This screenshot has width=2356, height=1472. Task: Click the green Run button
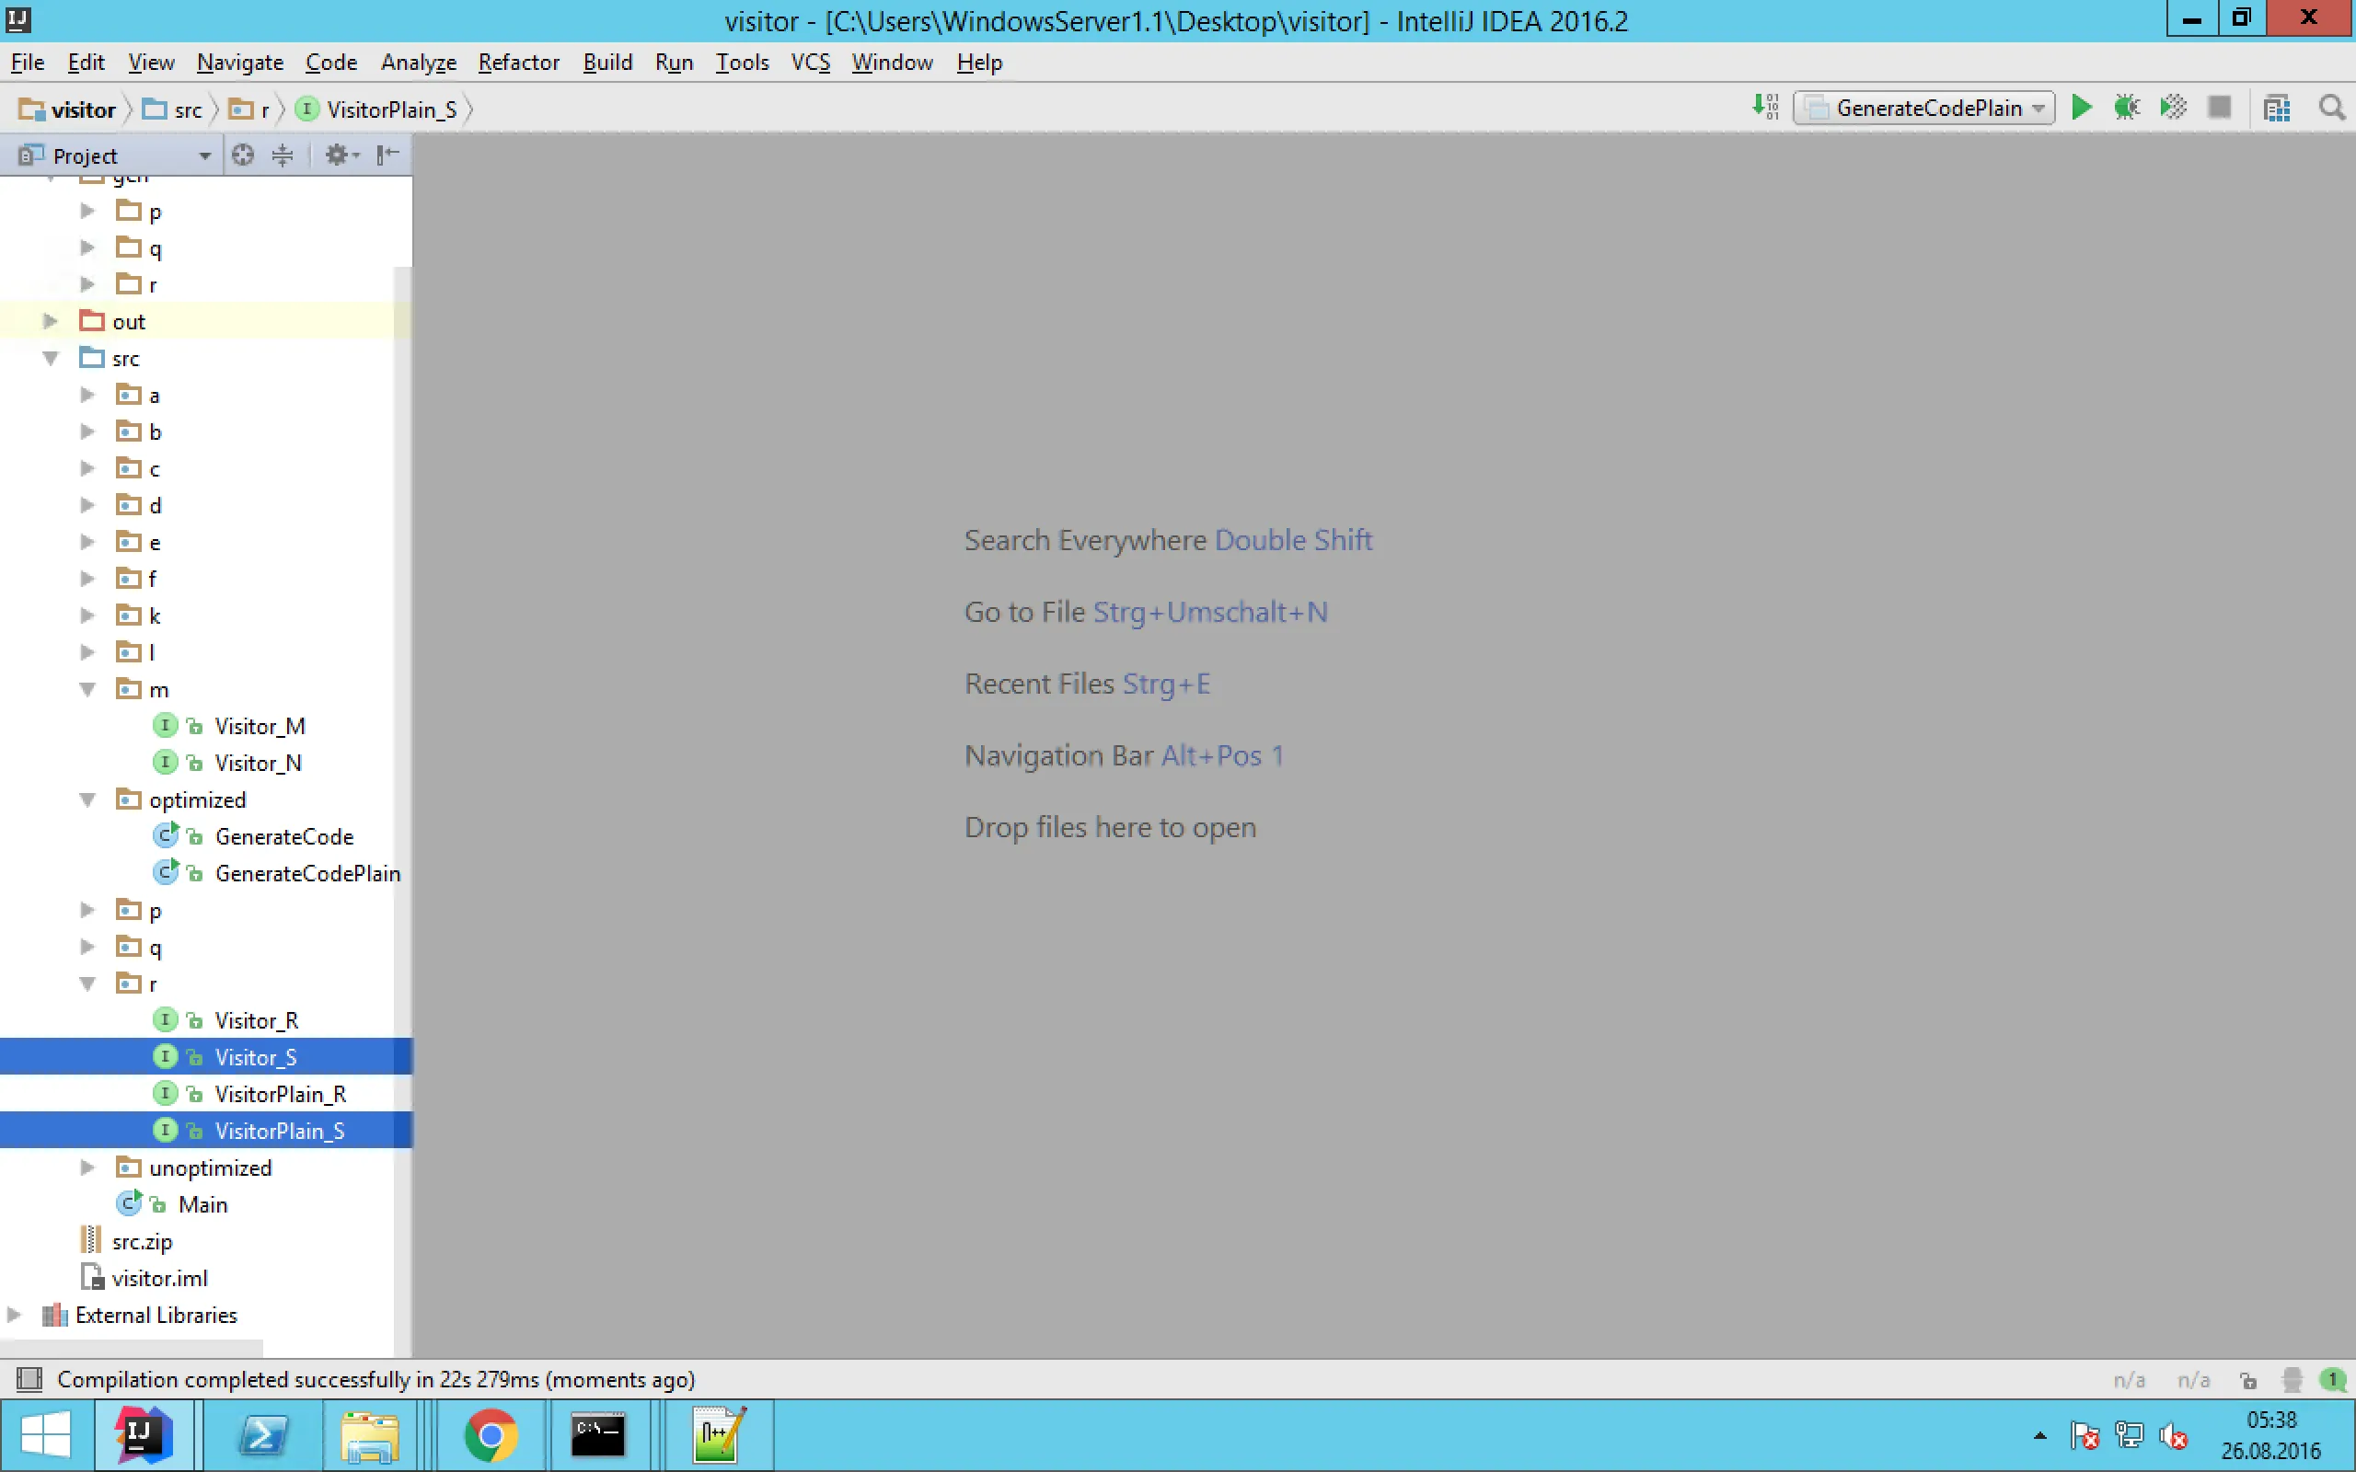pos(2082,107)
